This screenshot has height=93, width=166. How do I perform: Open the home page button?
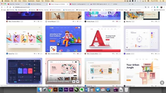(10, 7)
